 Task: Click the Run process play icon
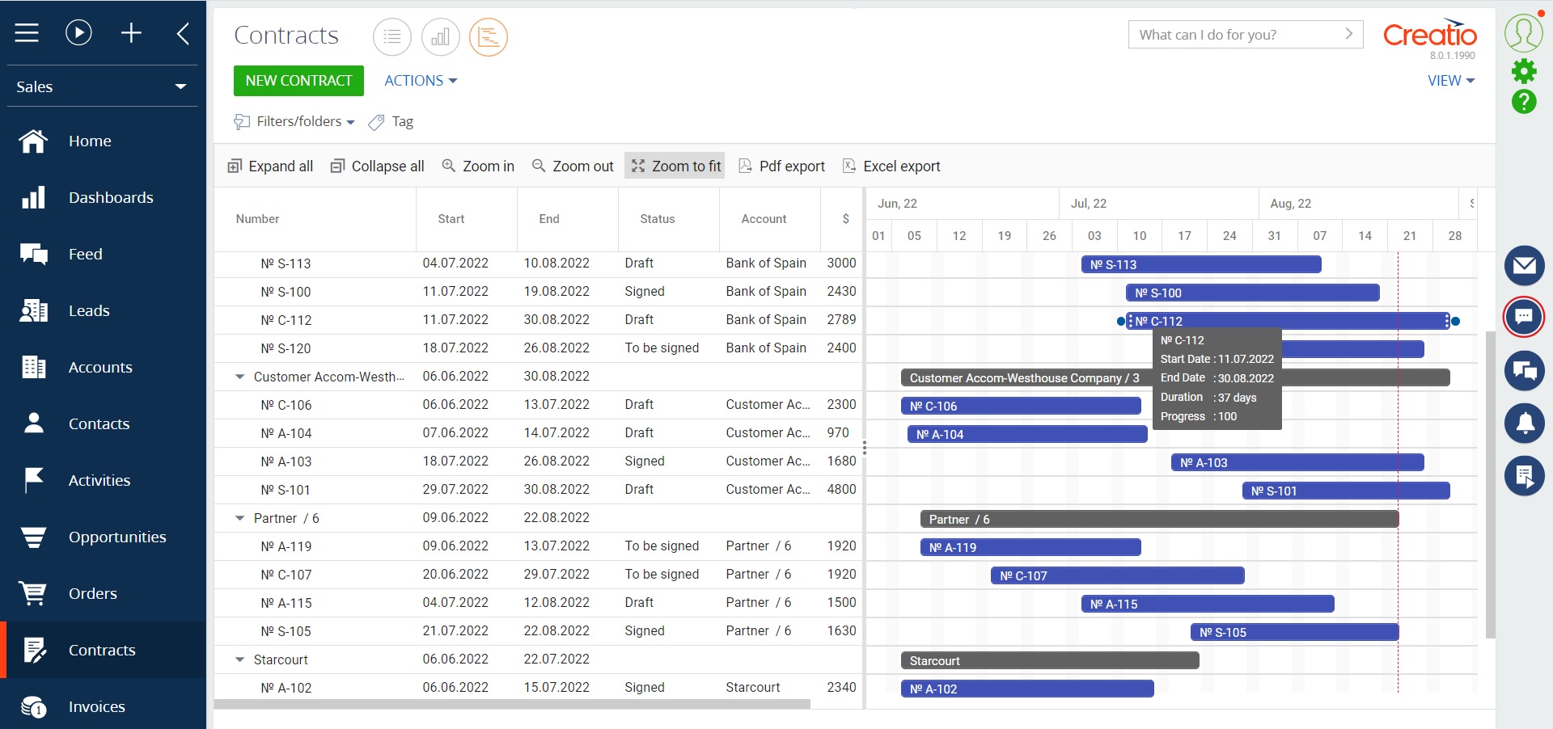tap(78, 32)
